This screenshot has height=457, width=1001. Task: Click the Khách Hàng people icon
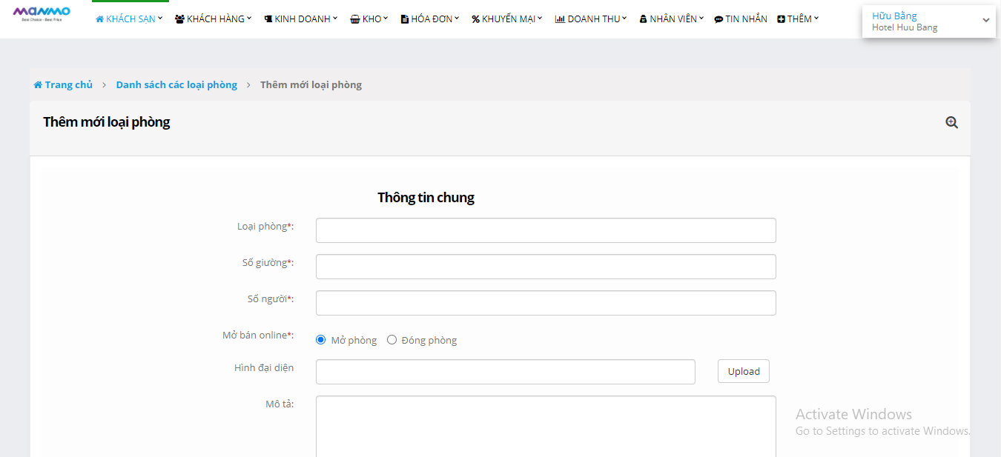tap(179, 19)
